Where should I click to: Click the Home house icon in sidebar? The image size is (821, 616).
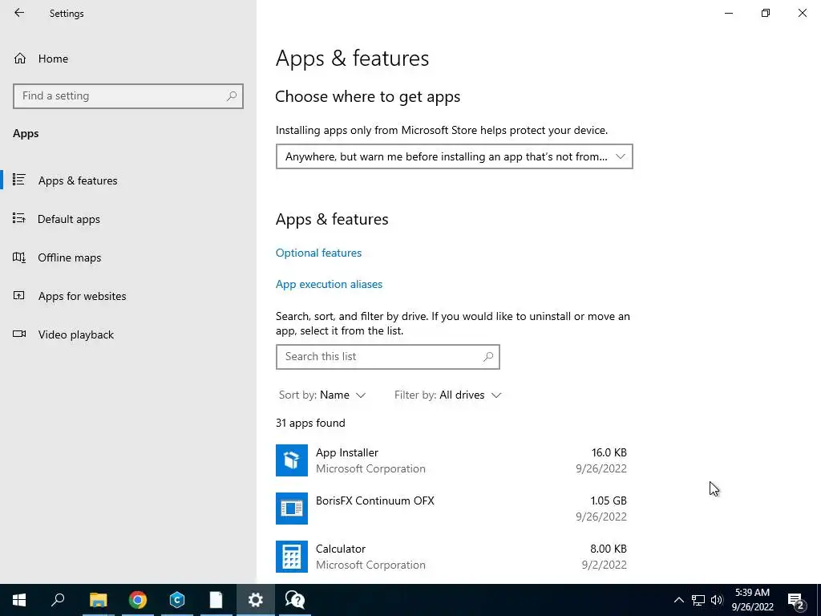pos(20,59)
